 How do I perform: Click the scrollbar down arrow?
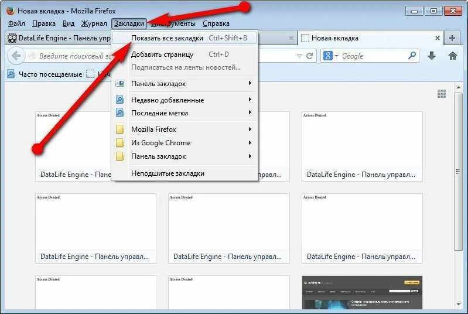[459, 305]
